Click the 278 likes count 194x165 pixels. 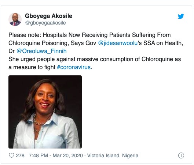point(20,155)
